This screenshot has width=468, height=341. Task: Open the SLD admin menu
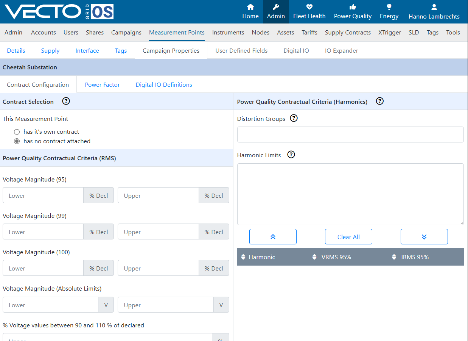(x=414, y=33)
